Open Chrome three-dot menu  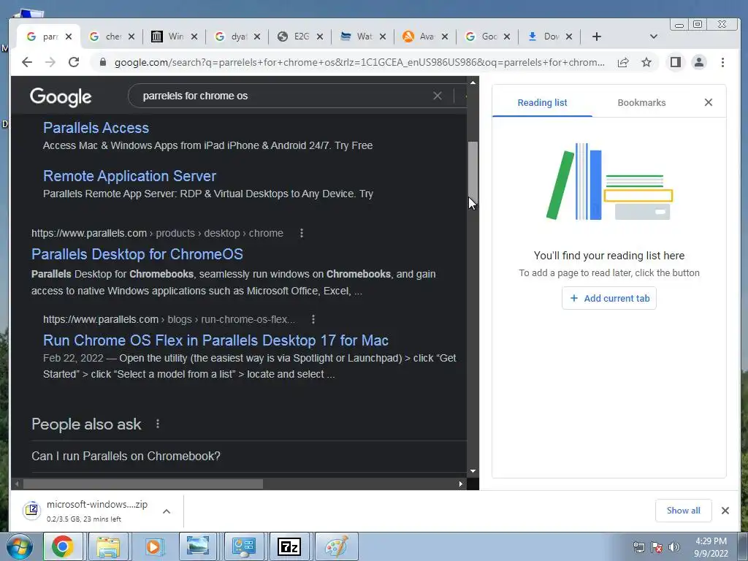tap(722, 62)
